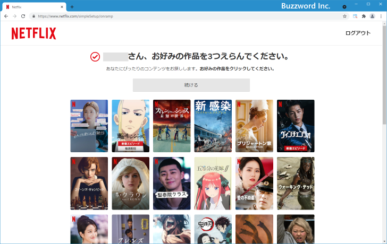387x244 pixels.
Task: Click the URL address bar
Action: click(x=189, y=16)
